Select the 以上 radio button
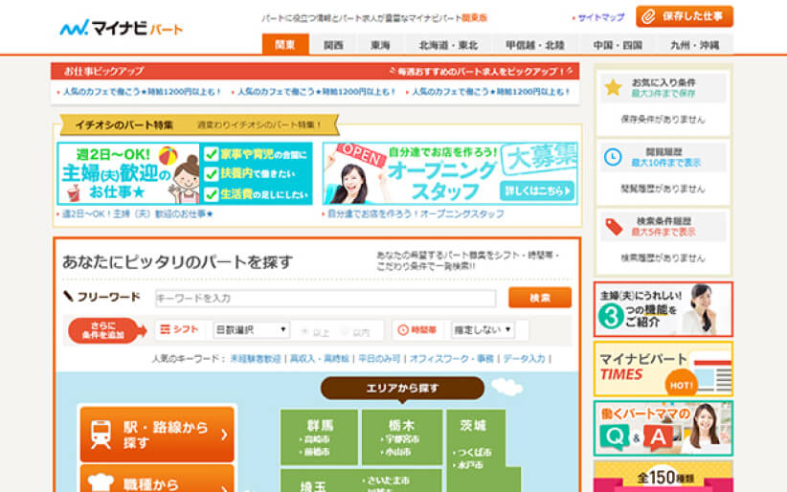Viewport: 787px width, 492px height. (x=304, y=332)
